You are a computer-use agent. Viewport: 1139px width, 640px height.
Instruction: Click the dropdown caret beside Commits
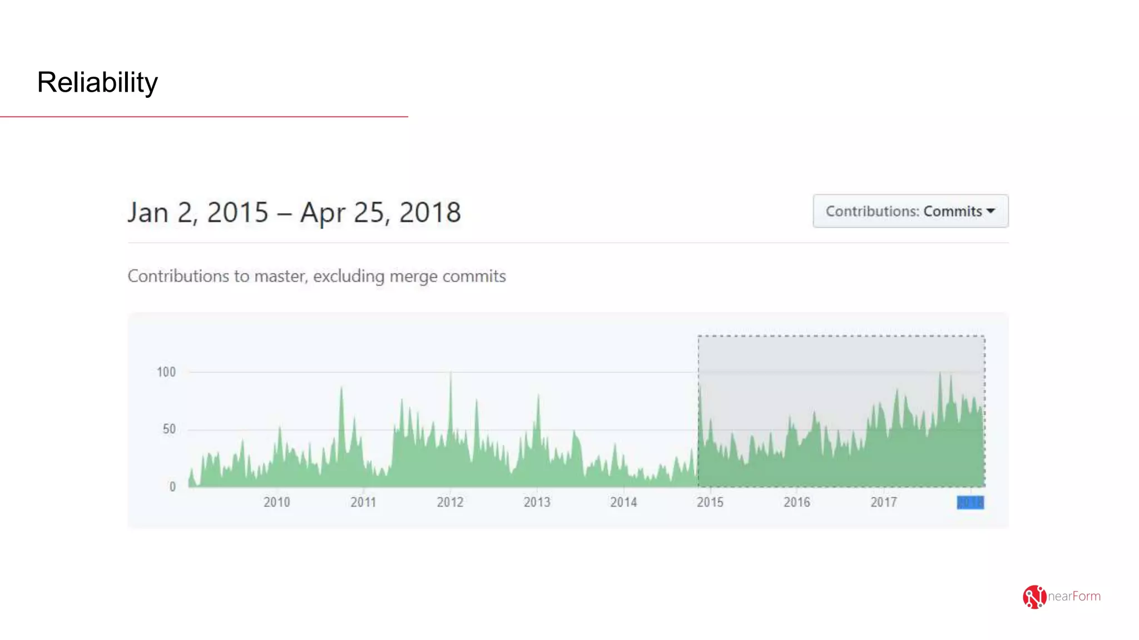click(x=991, y=211)
